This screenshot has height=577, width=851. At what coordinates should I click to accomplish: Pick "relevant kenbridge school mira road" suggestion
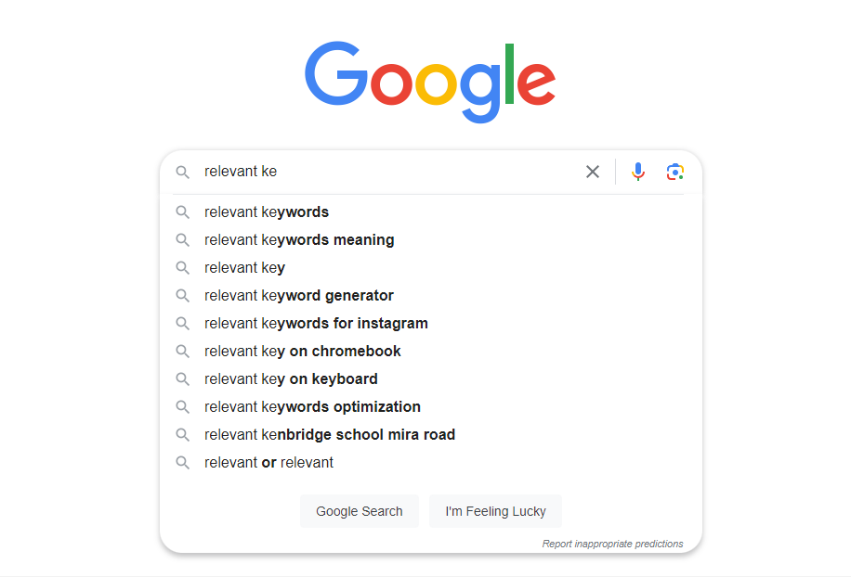coord(330,435)
